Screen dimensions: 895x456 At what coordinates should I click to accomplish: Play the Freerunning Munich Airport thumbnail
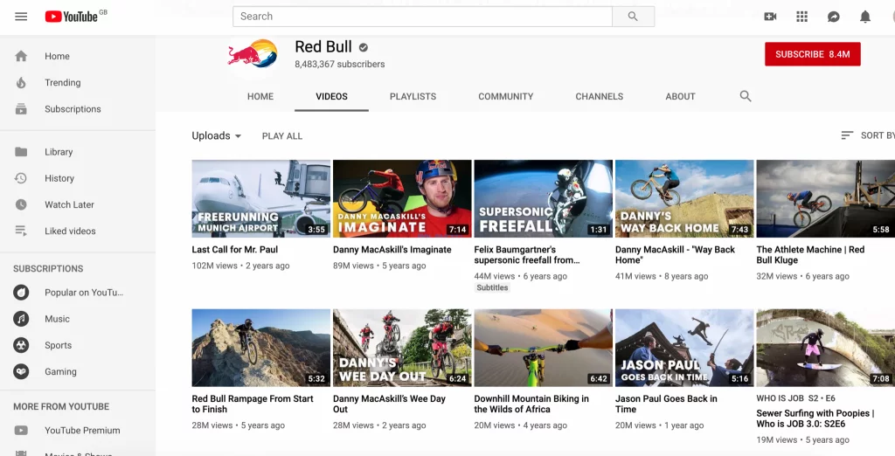pos(260,198)
